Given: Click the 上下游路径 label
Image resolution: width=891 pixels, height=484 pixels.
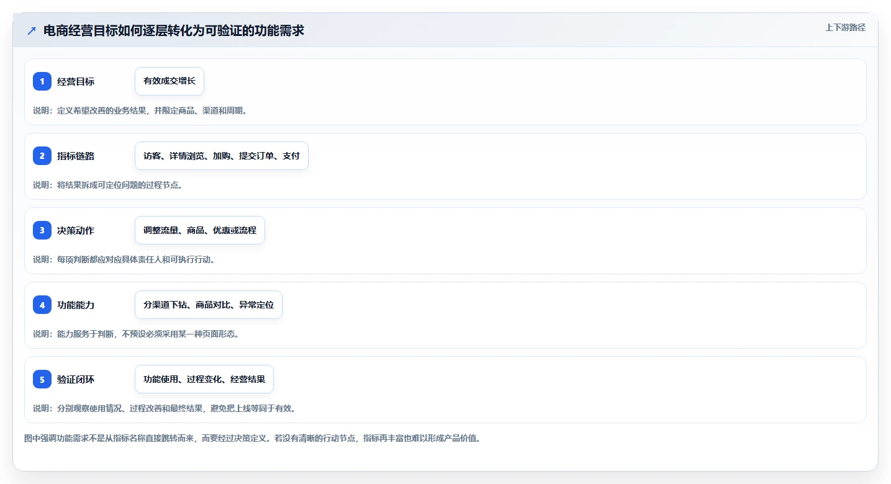Looking at the screenshot, I should pyautogui.click(x=845, y=27).
